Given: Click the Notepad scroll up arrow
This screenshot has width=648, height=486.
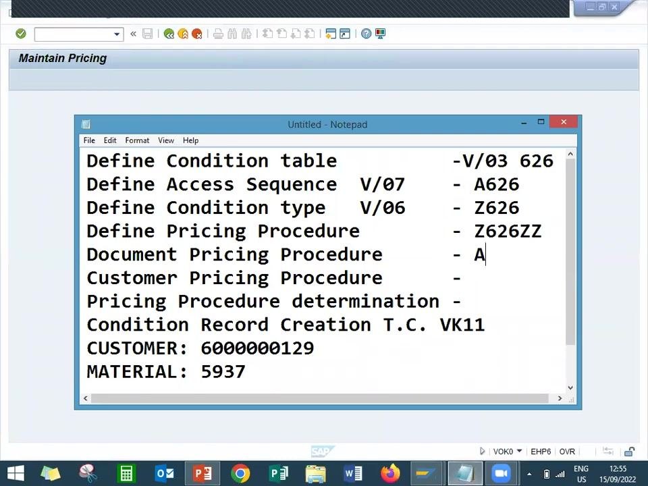Looking at the screenshot, I should point(570,154).
